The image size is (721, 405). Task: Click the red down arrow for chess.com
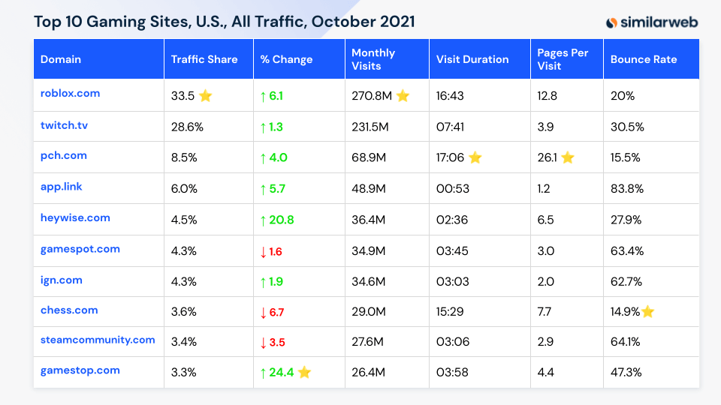(264, 312)
